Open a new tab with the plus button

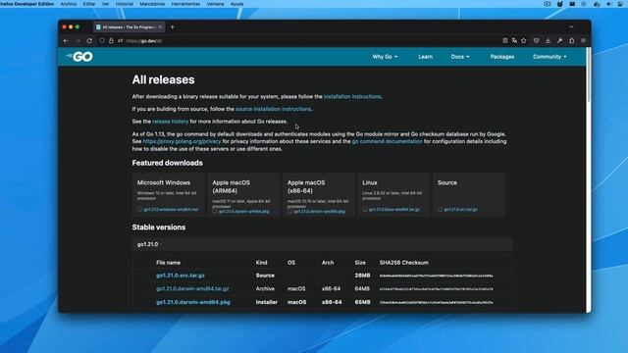coord(173,27)
